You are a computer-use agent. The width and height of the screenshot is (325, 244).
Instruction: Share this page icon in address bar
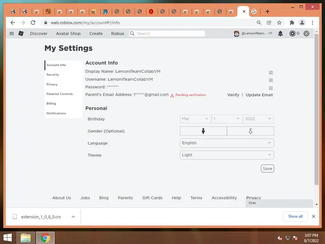pyautogui.click(x=269, y=23)
